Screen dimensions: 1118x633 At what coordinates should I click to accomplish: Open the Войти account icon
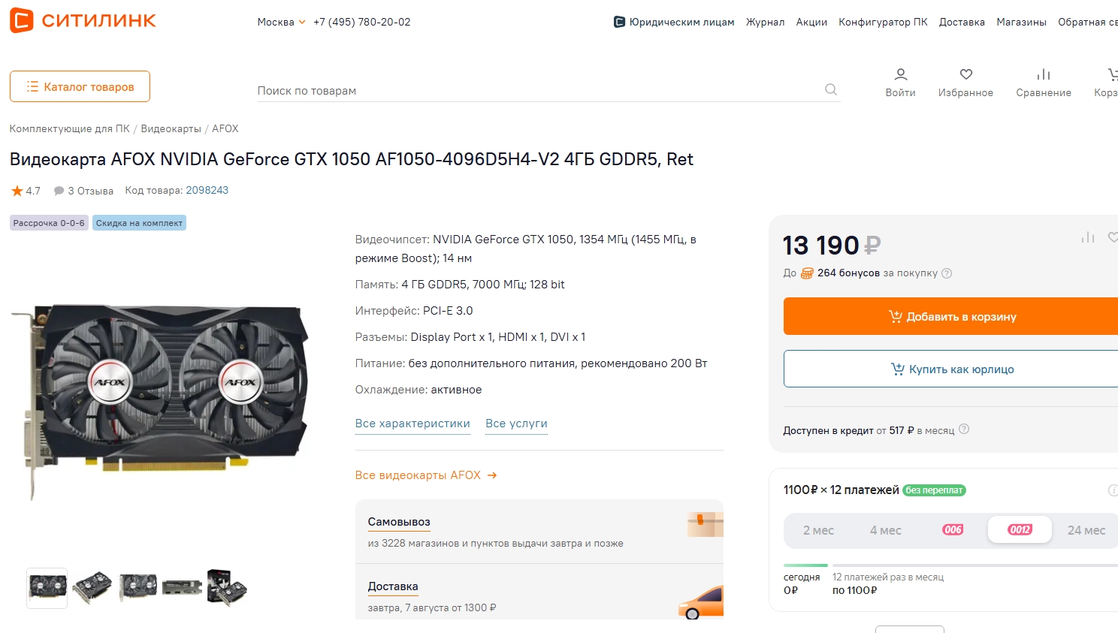click(x=900, y=74)
